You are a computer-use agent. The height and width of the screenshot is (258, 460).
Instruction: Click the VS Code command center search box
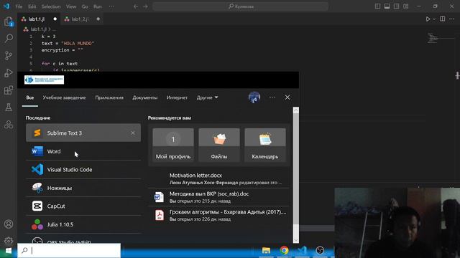pyautogui.click(x=240, y=6)
